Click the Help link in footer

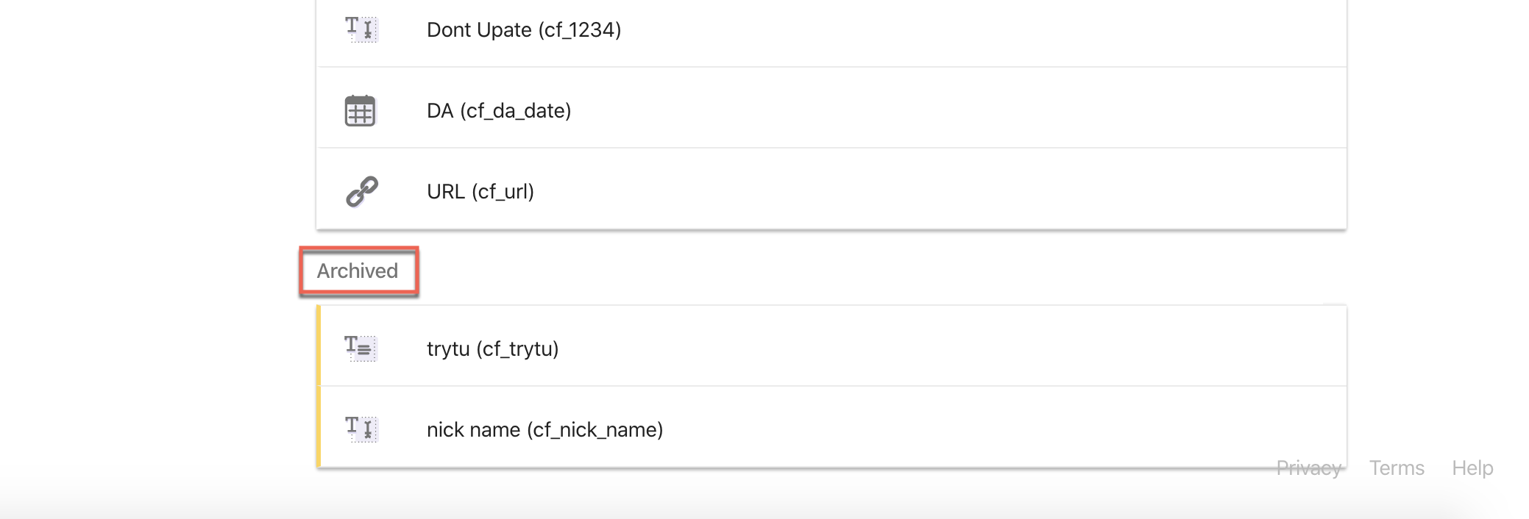click(1472, 468)
